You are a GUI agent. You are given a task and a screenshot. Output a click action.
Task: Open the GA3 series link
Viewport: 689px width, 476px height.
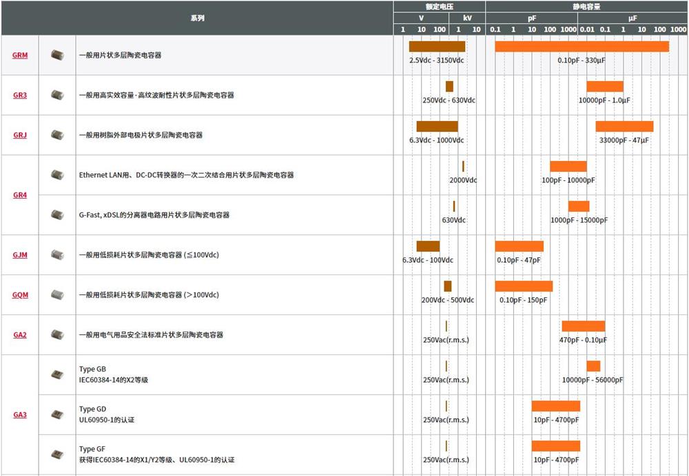(x=20, y=414)
